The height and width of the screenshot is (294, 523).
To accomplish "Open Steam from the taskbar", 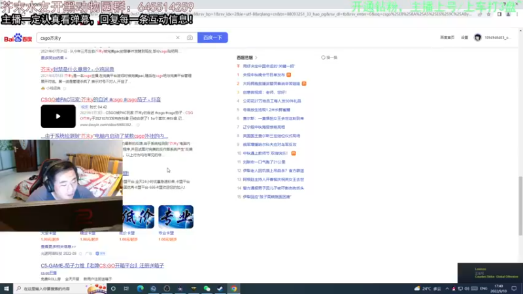I will (220, 289).
